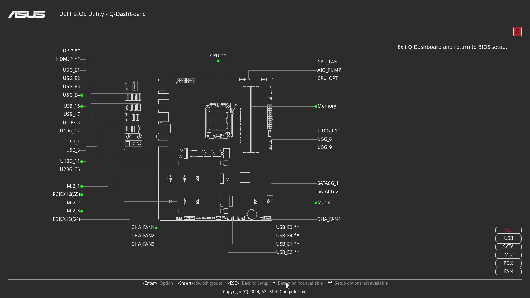The image size is (530, 298).
Task: Select the U5G_8 port label
Action: coord(325,139)
